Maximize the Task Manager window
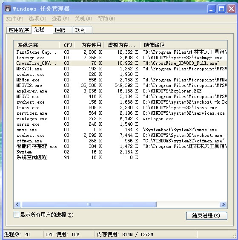The width and height of the screenshot is (238, 240). pyautogui.click(x=221, y=9)
